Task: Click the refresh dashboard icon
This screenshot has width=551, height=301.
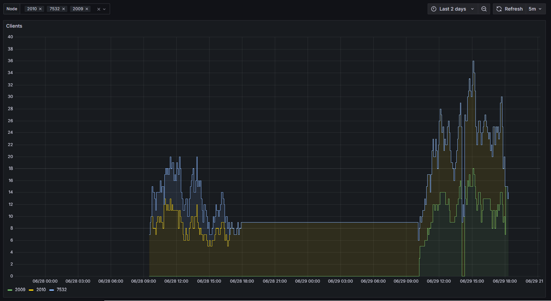Action: [499, 9]
